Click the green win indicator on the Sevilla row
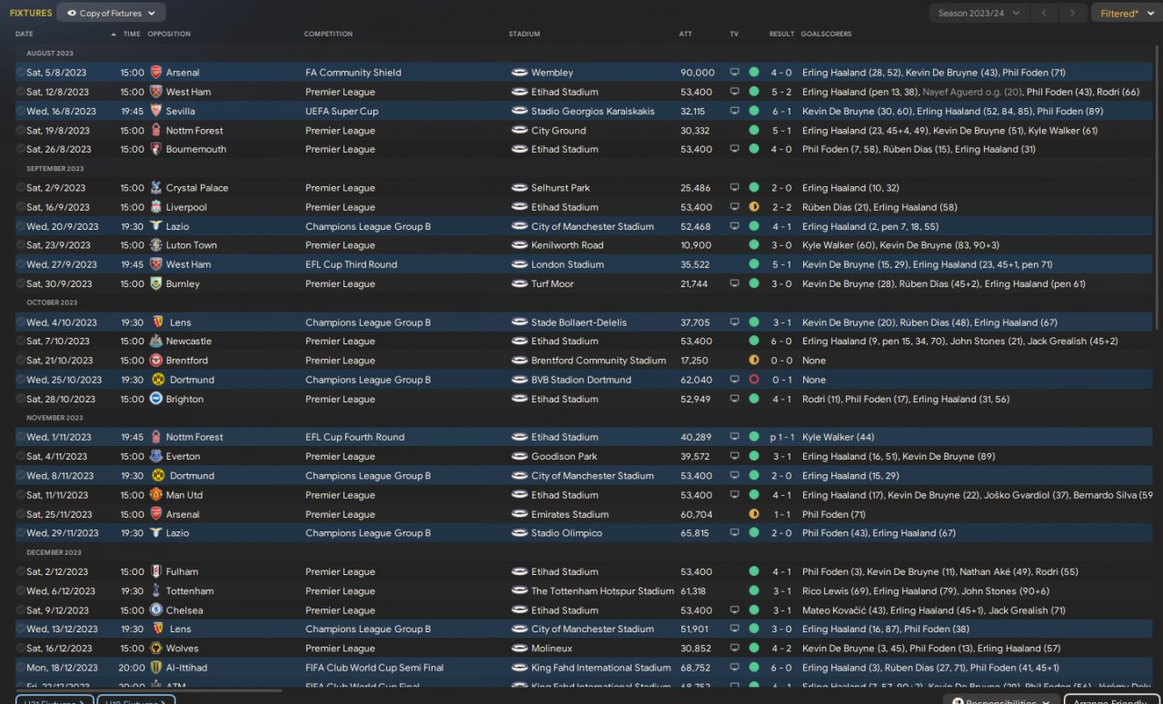This screenshot has height=704, width=1163. point(754,111)
